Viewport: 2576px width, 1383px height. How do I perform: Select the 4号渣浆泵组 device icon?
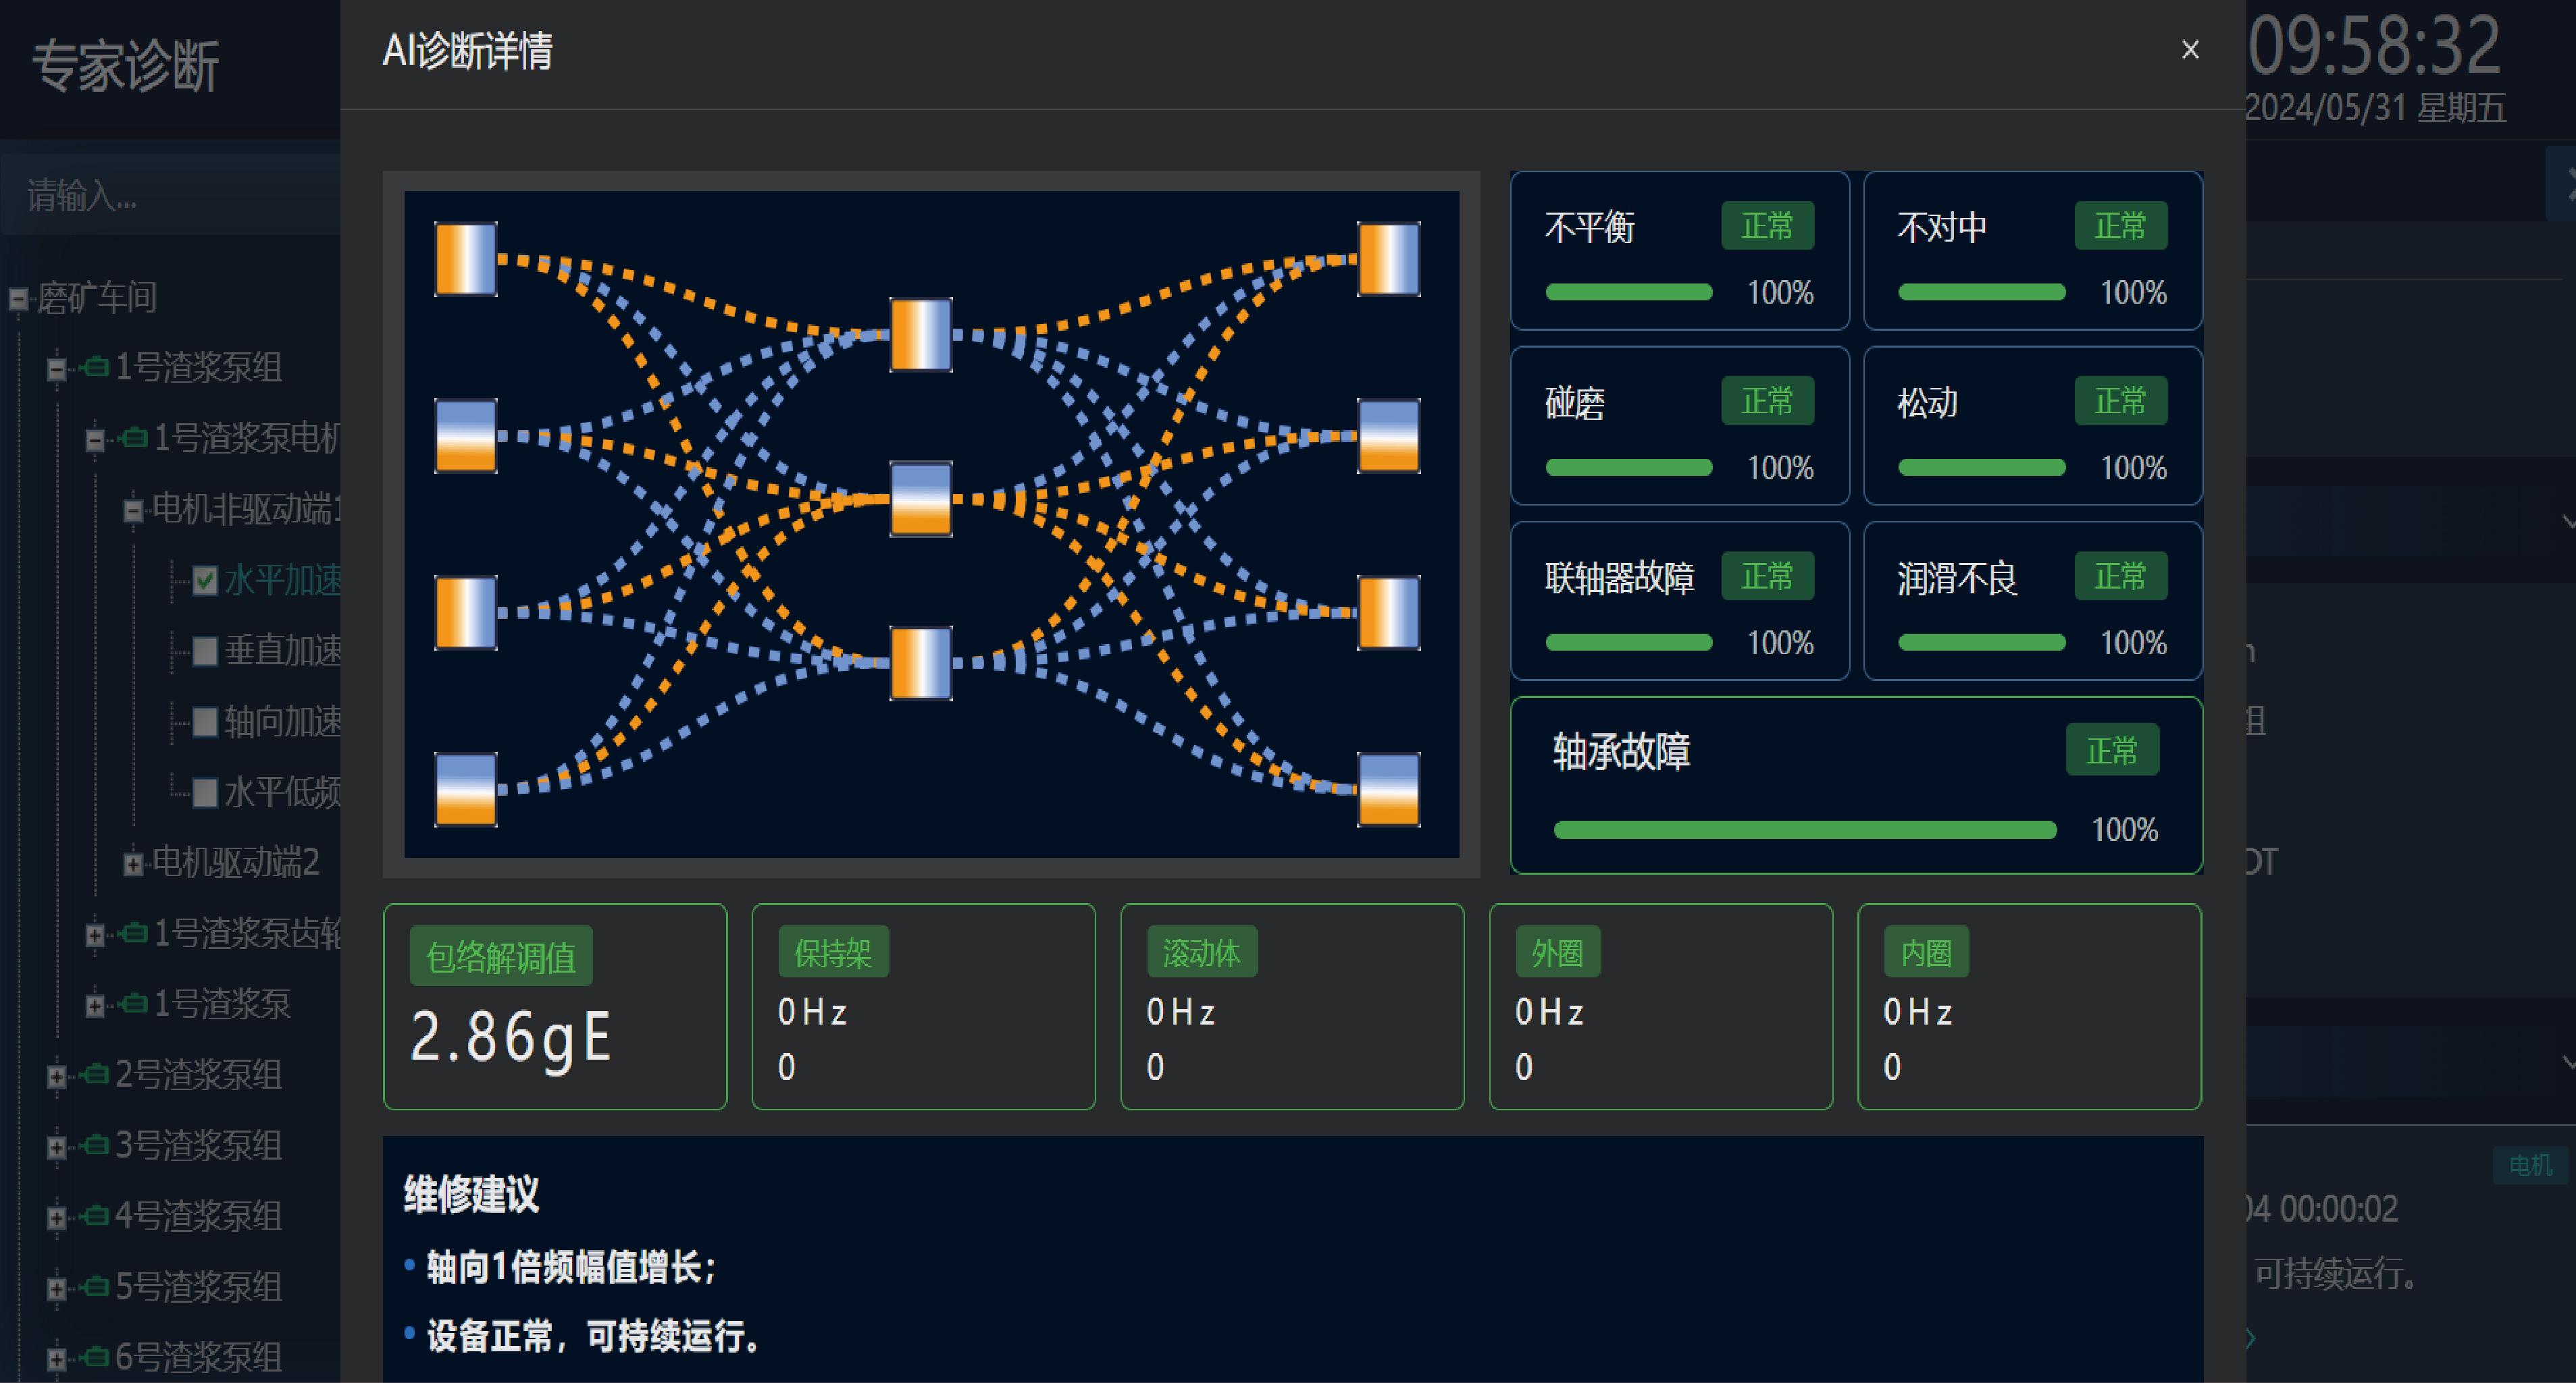pyautogui.click(x=96, y=1215)
